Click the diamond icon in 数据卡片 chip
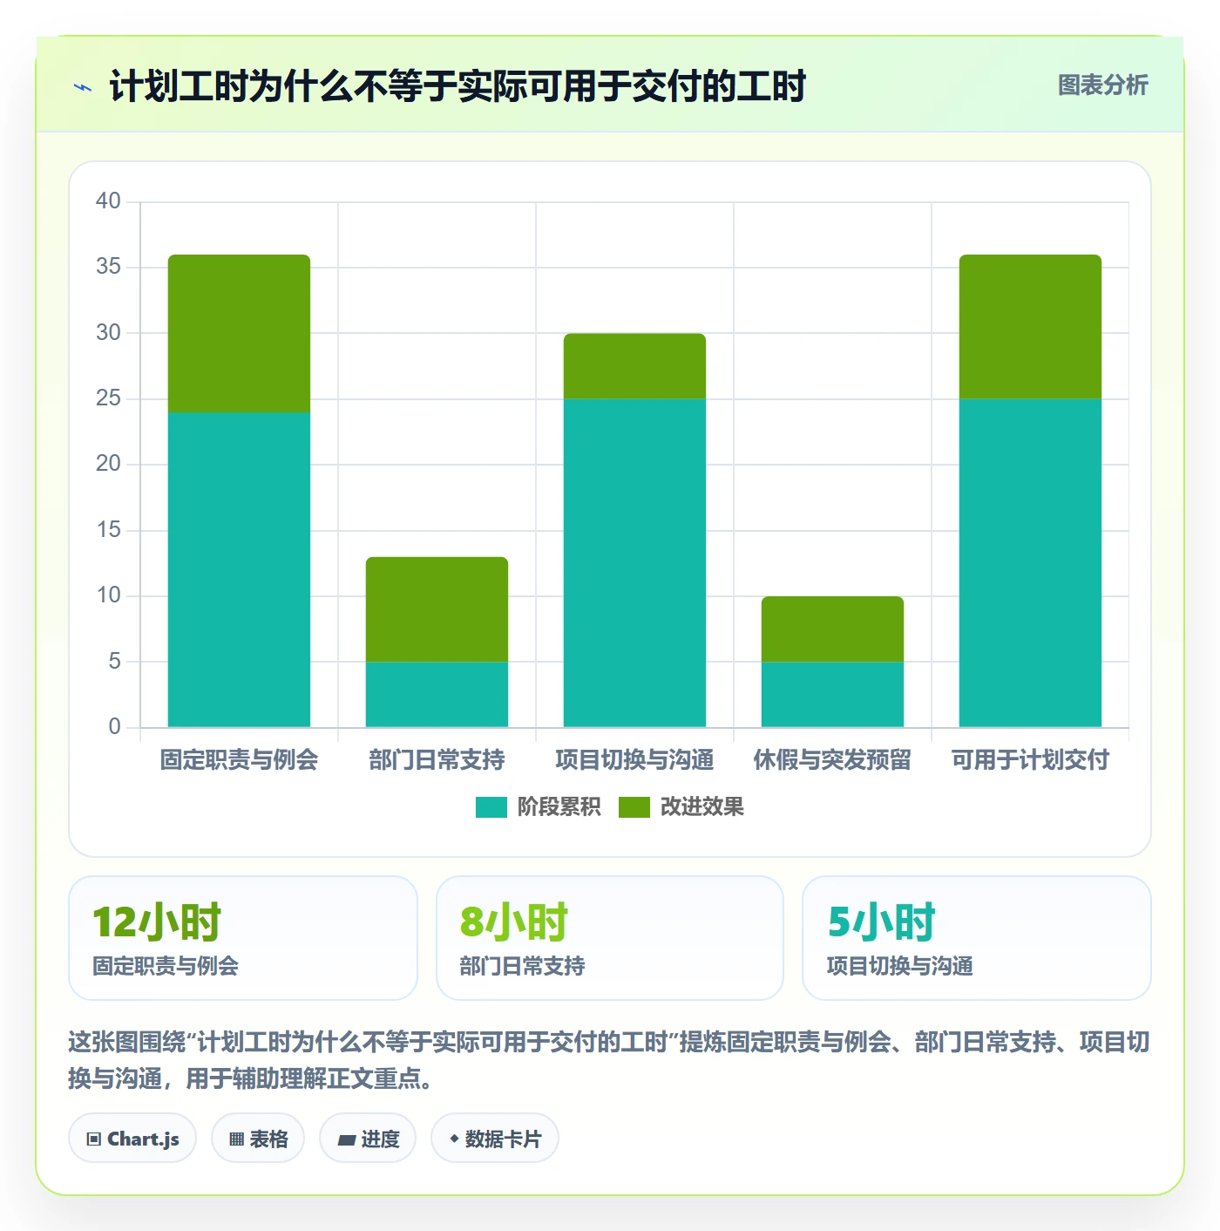The height and width of the screenshot is (1231, 1220). [454, 1139]
